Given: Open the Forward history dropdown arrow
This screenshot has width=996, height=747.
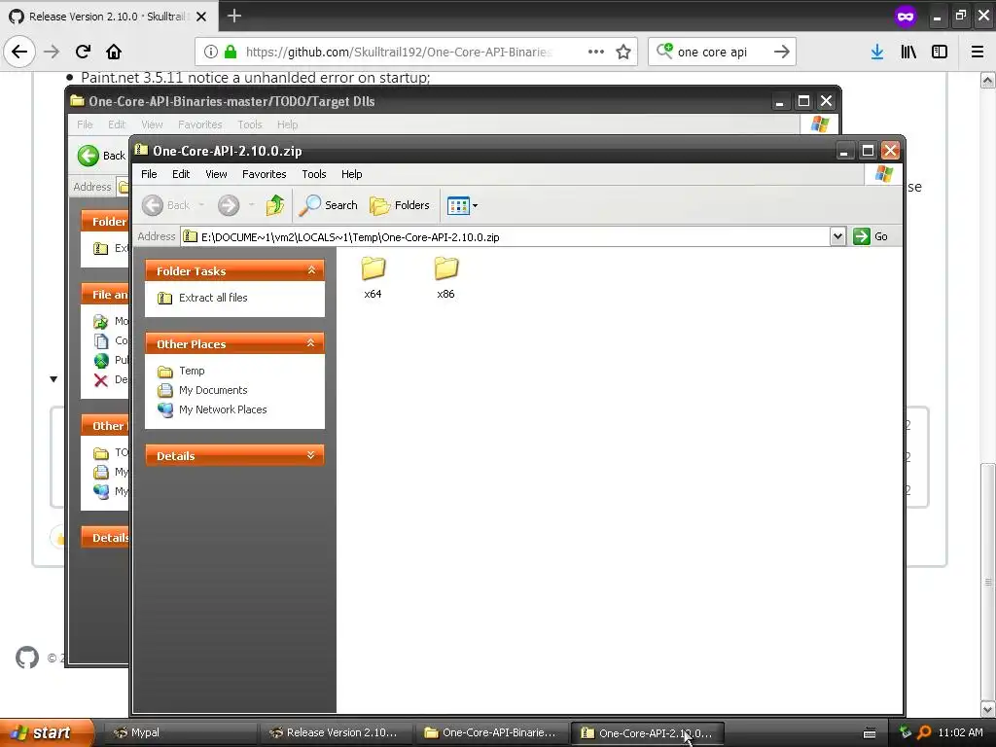Looking at the screenshot, I should (x=252, y=205).
